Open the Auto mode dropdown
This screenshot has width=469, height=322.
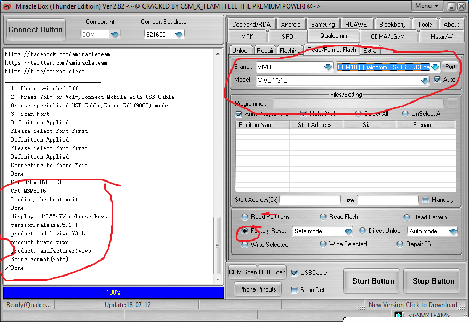pyautogui.click(x=452, y=231)
